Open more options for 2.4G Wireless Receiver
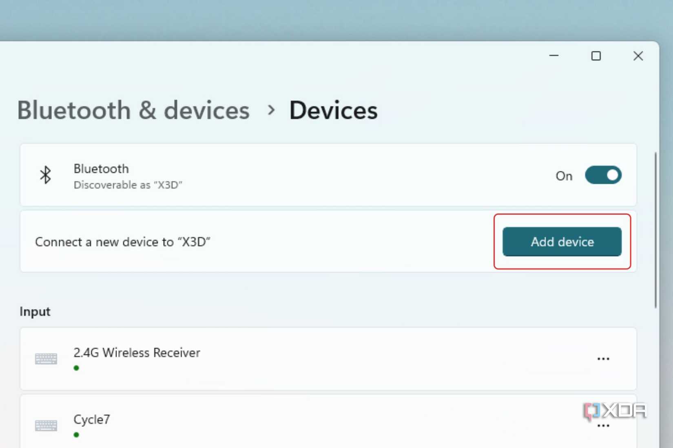The image size is (673, 448). (x=603, y=359)
